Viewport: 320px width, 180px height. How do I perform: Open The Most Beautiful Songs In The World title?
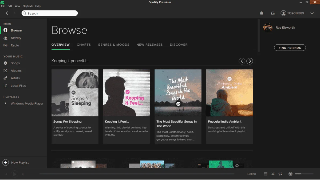pyautogui.click(x=176, y=124)
